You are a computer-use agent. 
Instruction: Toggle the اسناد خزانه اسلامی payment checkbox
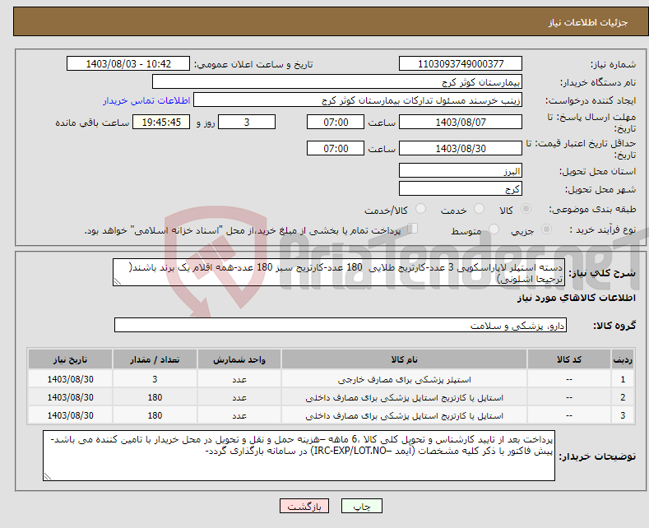coord(412,229)
